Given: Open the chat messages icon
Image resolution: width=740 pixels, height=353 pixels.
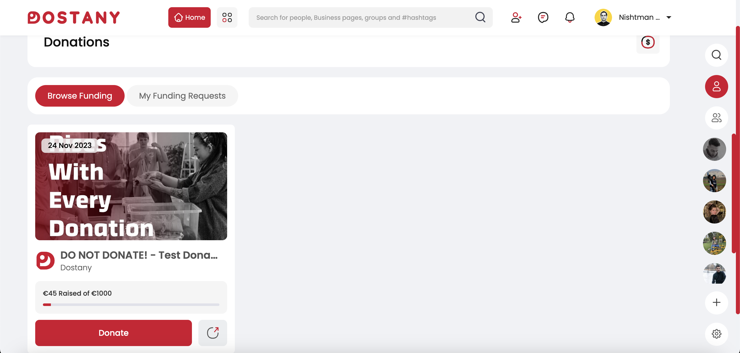Looking at the screenshot, I should pyautogui.click(x=543, y=17).
